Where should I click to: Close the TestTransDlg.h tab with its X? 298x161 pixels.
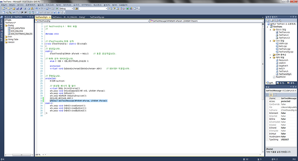[x=50, y=17]
